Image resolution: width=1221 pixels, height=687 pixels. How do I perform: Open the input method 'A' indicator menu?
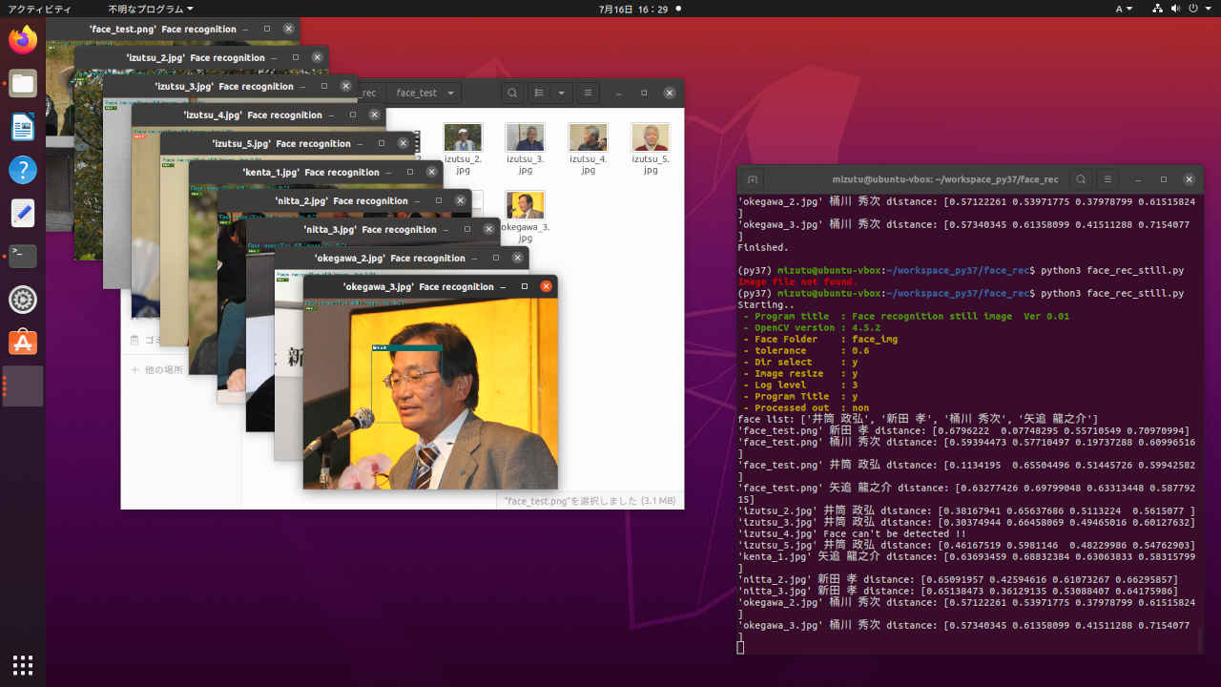[1124, 9]
